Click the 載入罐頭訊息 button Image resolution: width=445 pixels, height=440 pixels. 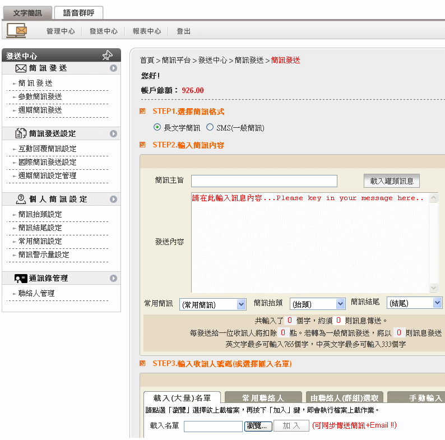[392, 181]
